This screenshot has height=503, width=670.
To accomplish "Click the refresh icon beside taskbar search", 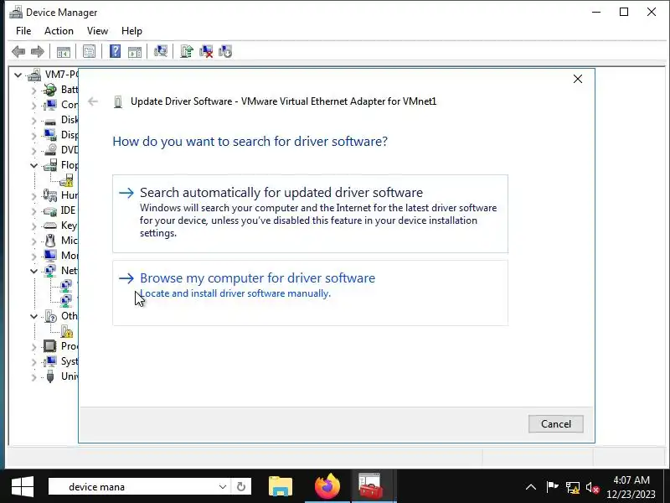I will click(x=241, y=487).
